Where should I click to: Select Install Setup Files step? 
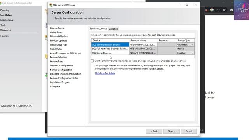pos(59,45)
